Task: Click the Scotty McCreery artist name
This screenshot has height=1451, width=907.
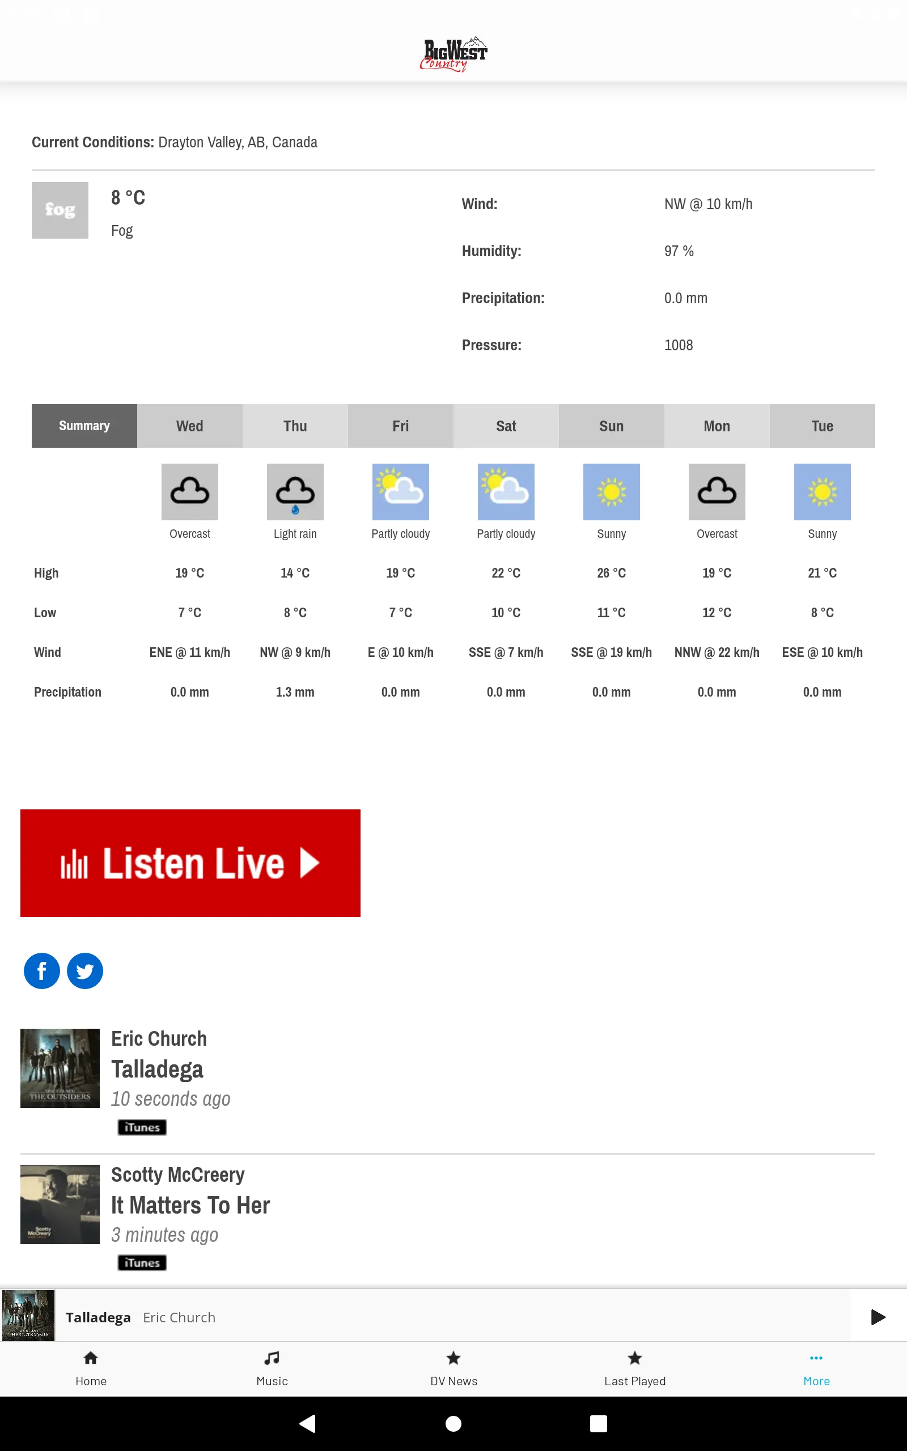Action: [178, 1174]
